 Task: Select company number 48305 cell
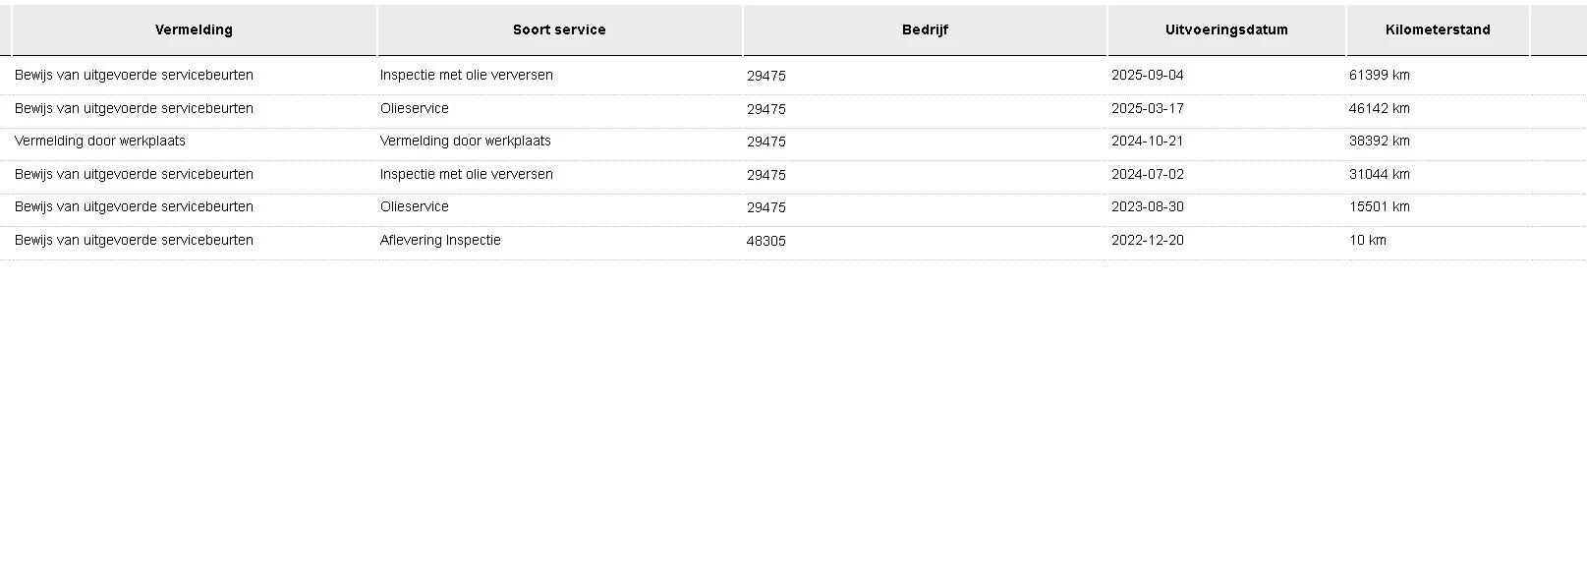766,241
